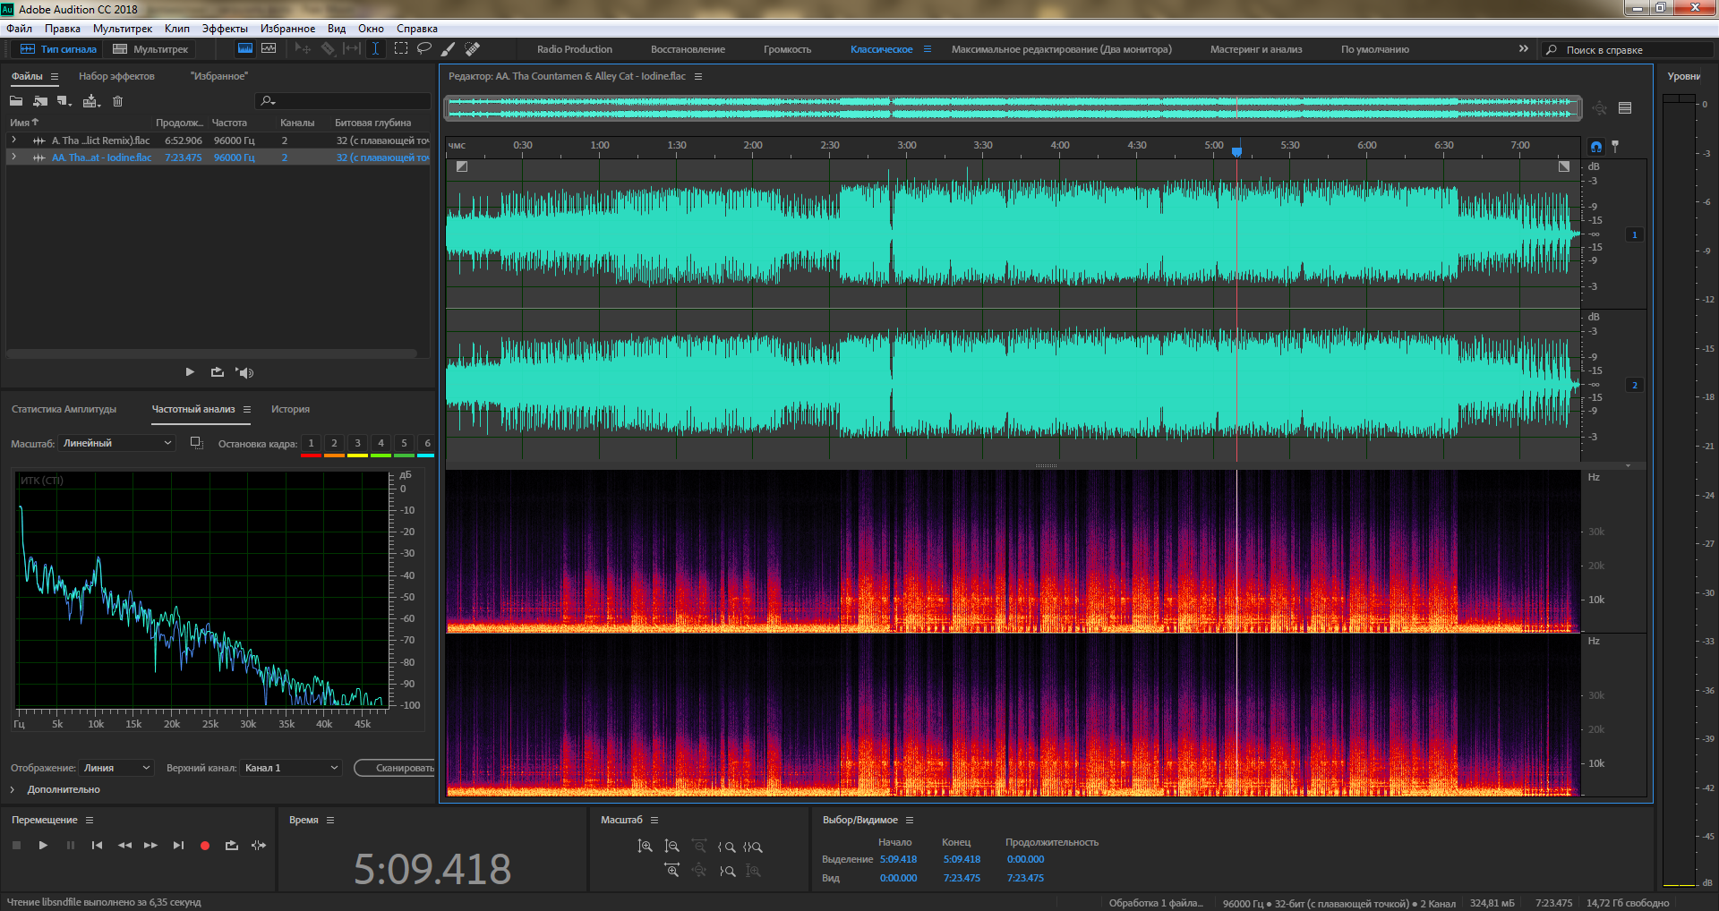
Task: Click the red frame hold color bar
Action: click(311, 455)
